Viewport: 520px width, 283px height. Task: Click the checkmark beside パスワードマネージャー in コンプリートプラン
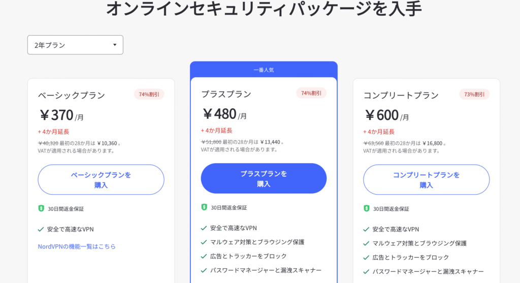tap(367, 271)
